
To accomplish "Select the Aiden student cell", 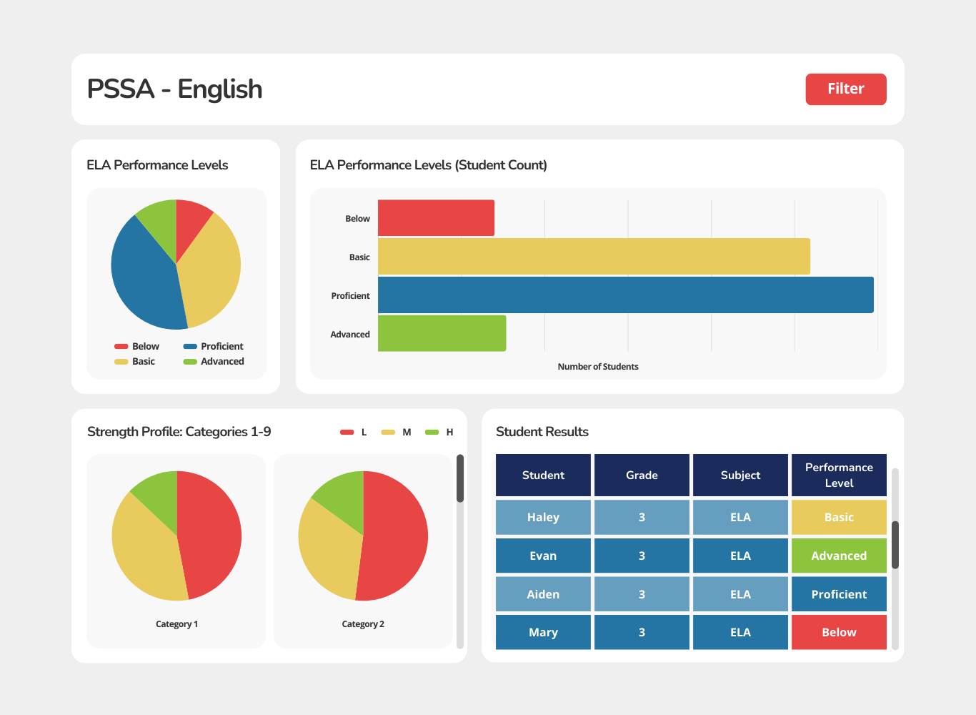I will click(543, 594).
